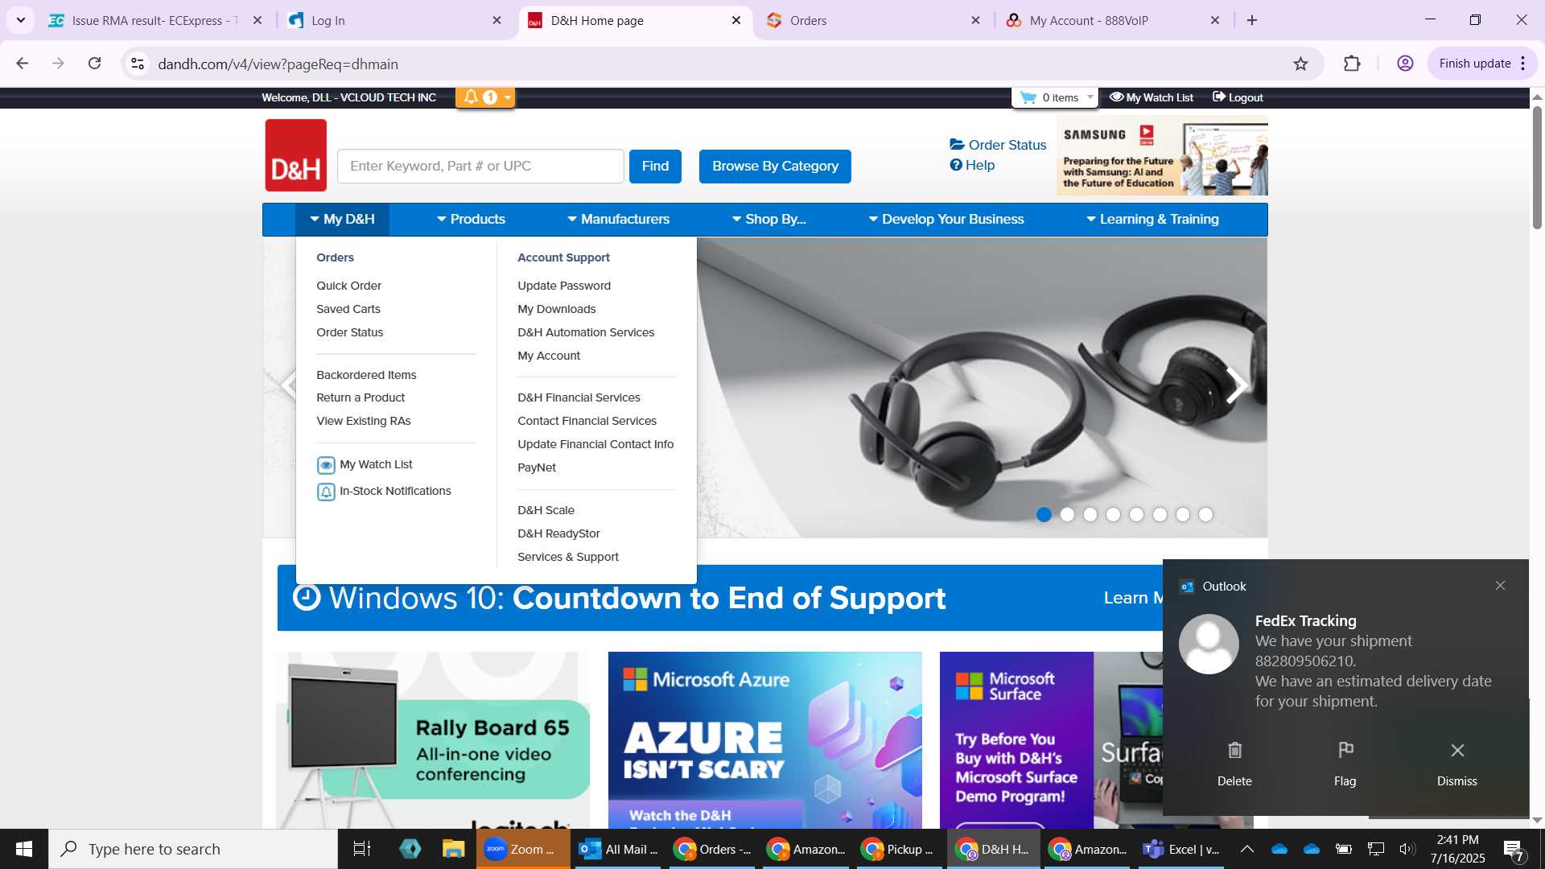The width and height of the screenshot is (1545, 869).
Task: Select fifth carousel slide dot
Action: (x=1136, y=515)
